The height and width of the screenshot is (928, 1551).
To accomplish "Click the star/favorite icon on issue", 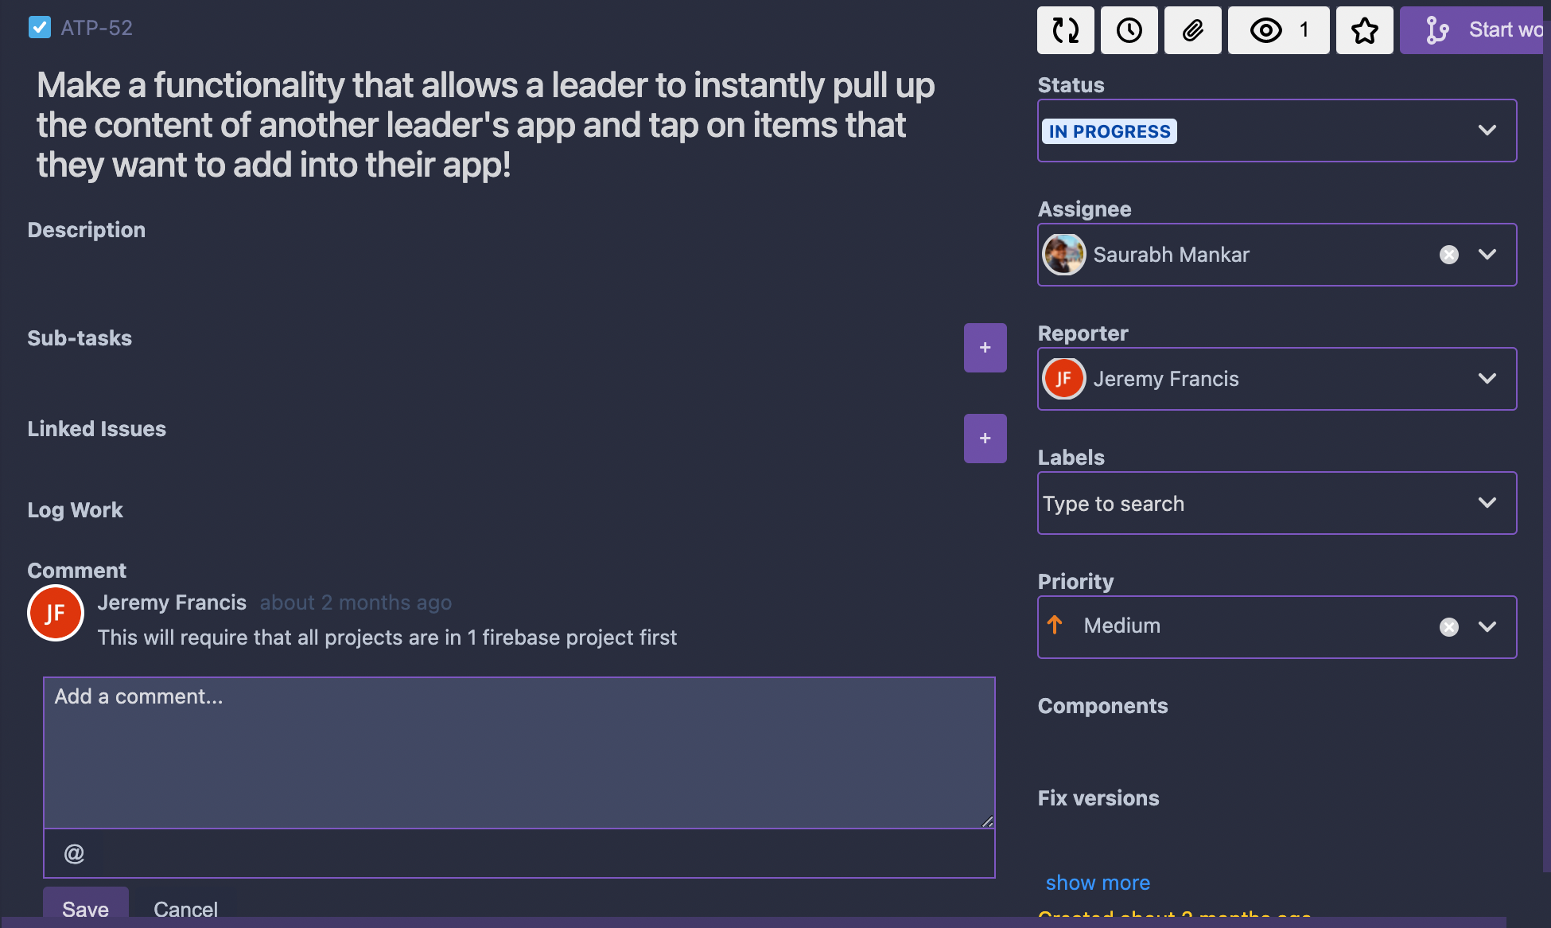I will 1363,29.
